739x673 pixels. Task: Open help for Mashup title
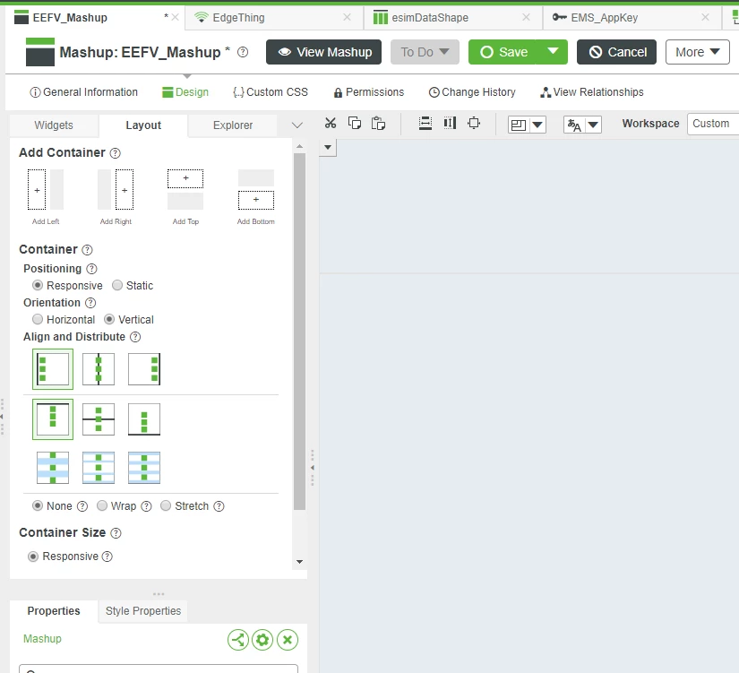coord(243,52)
